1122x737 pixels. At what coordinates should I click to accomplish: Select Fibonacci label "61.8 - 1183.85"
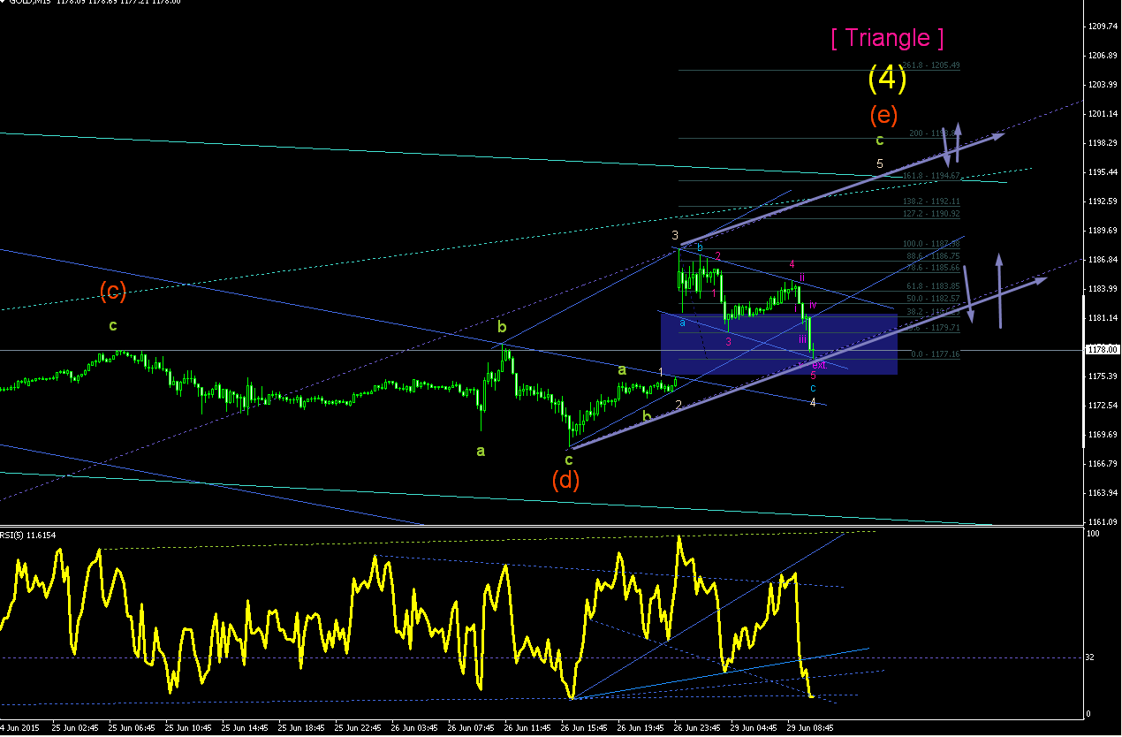pos(934,286)
